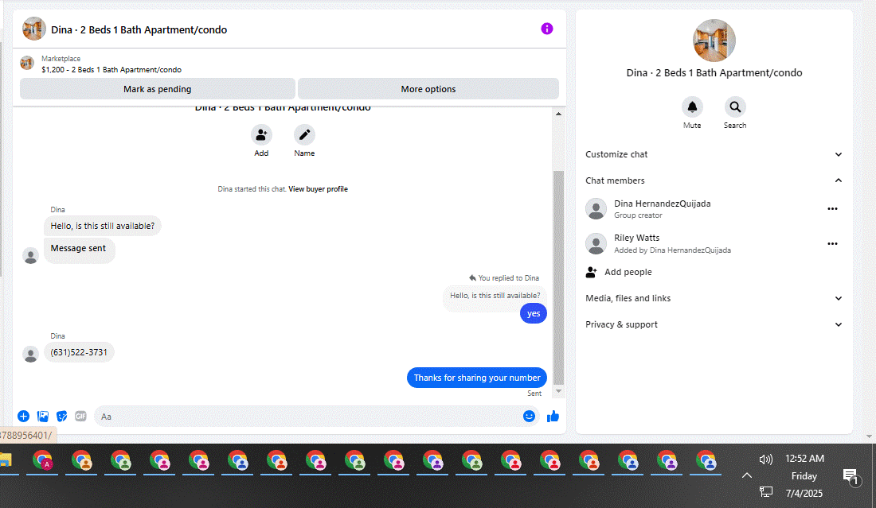Click Add people in chat members
Screen dimensions: 876x508
tap(619, 272)
